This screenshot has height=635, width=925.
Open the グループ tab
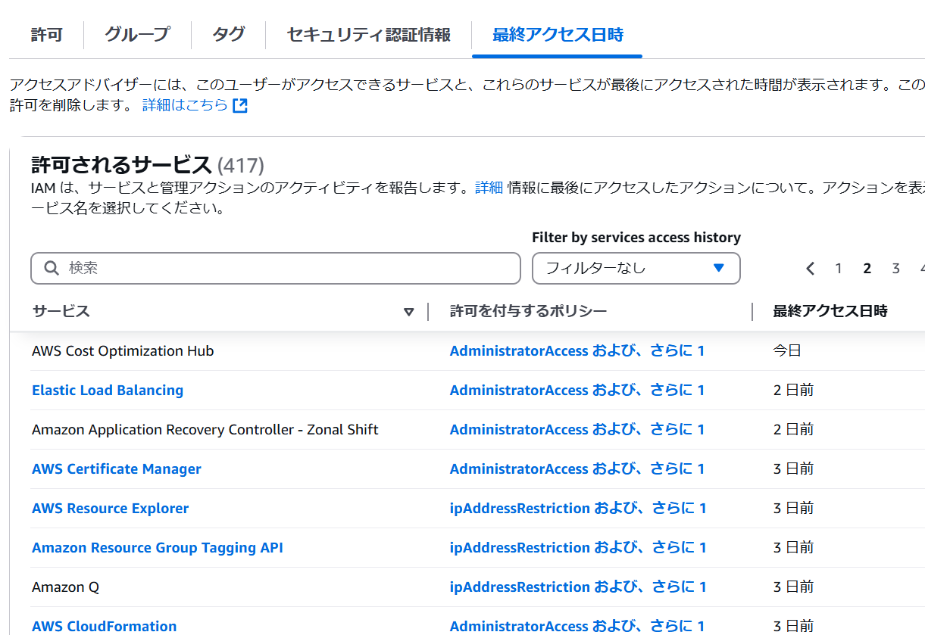pyautogui.click(x=137, y=35)
